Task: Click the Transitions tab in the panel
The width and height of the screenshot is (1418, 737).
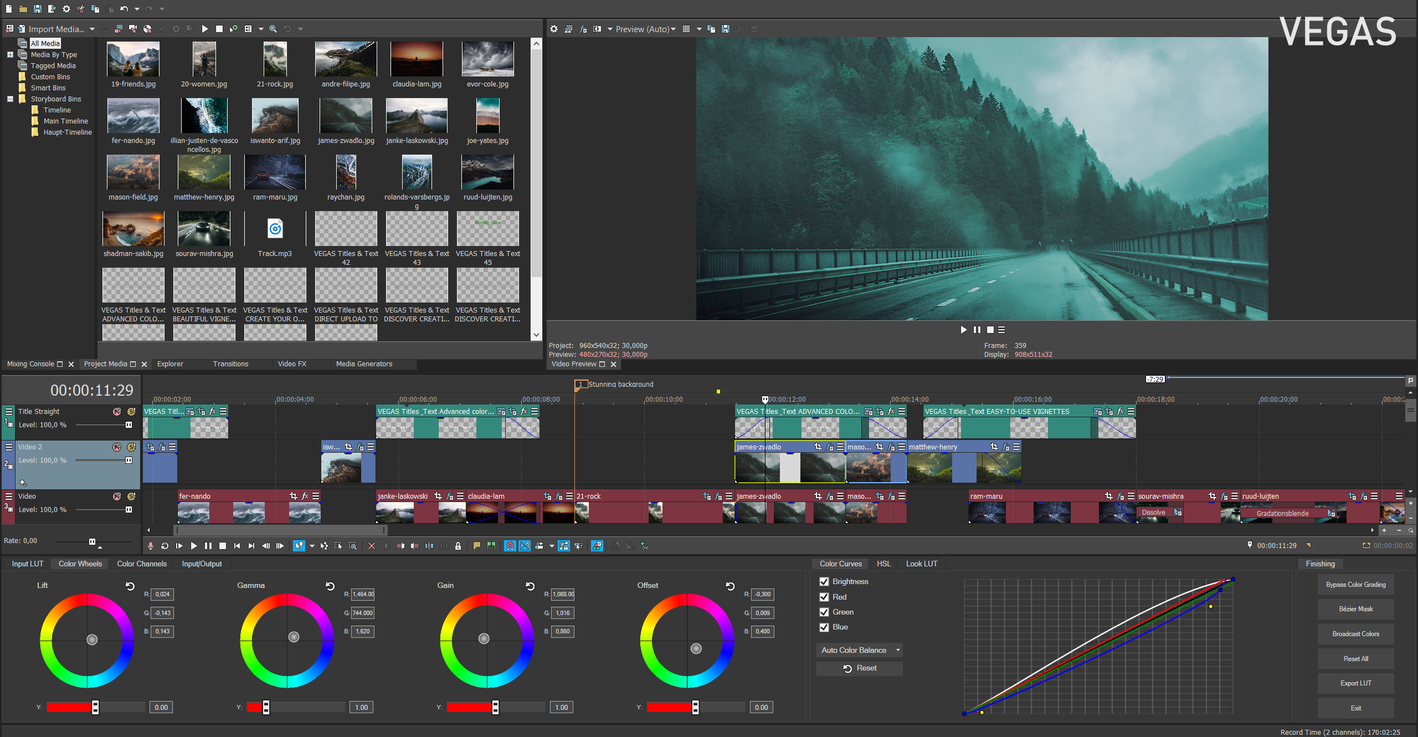Action: [229, 364]
